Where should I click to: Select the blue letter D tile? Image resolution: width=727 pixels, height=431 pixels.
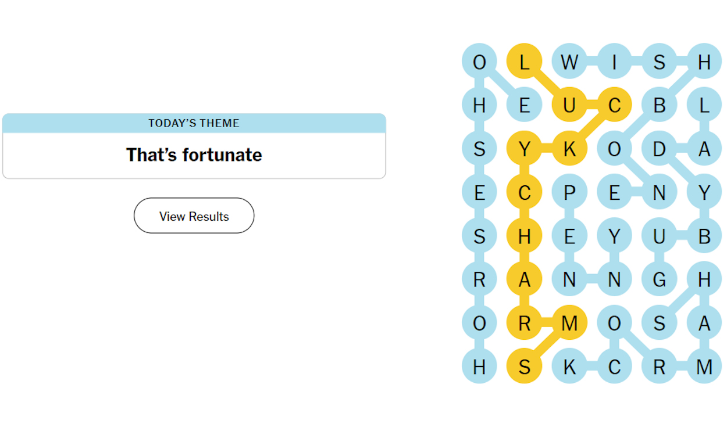[659, 149]
